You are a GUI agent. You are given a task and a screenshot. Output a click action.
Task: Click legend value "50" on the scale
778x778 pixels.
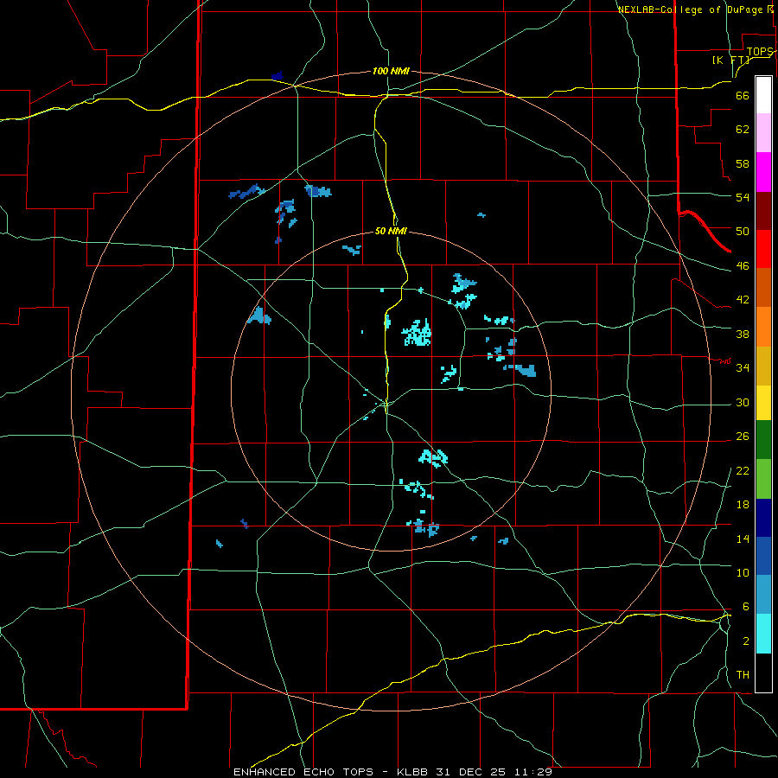[x=743, y=231]
